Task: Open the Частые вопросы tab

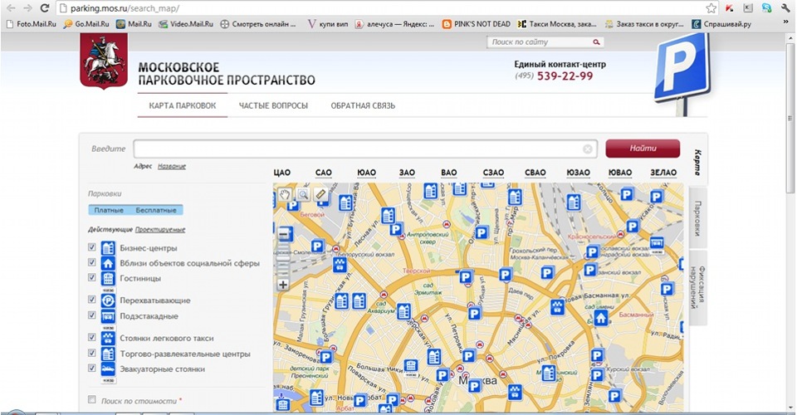Action: pyautogui.click(x=273, y=106)
